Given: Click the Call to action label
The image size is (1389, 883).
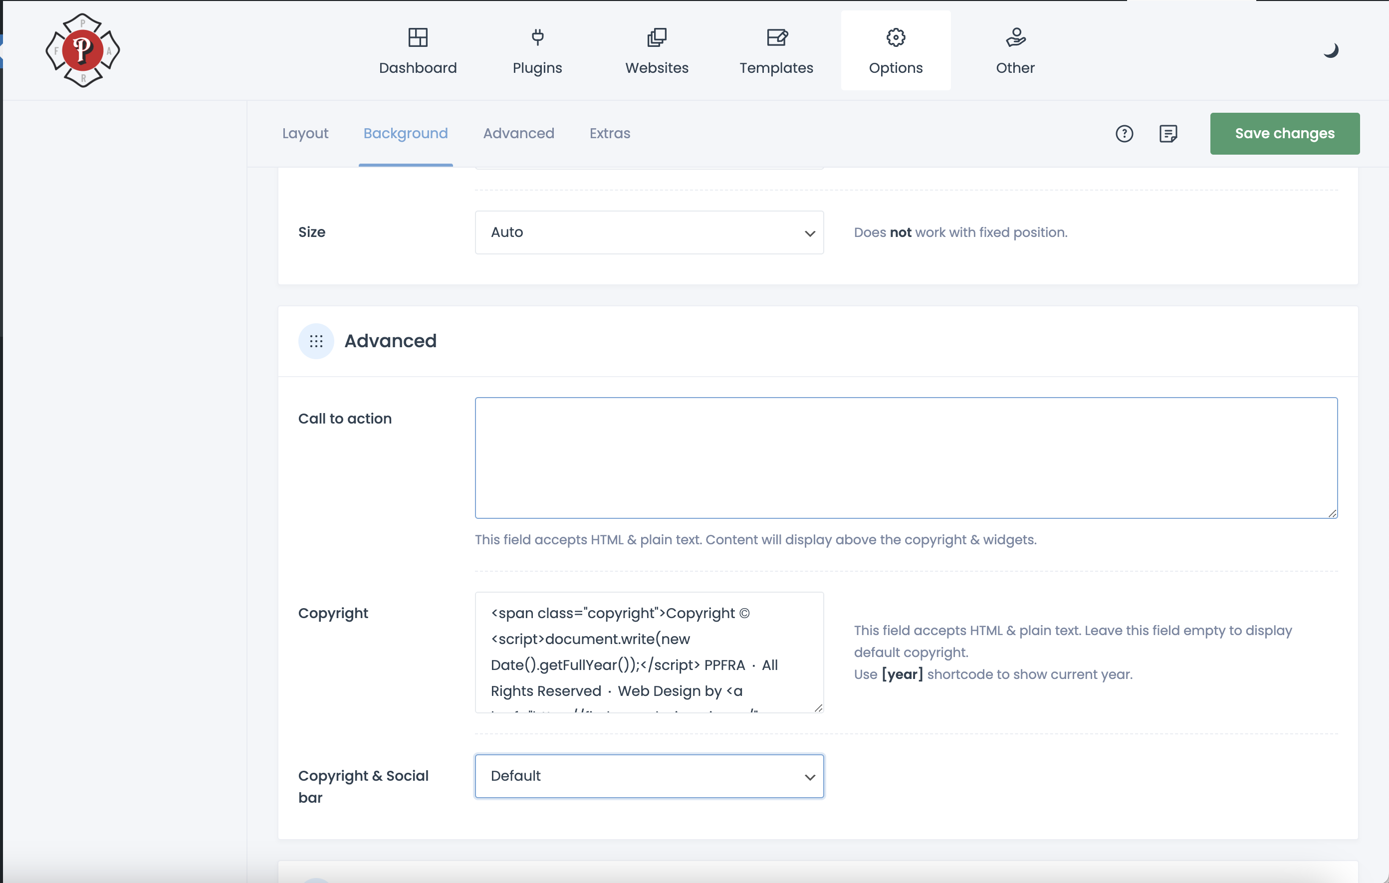Looking at the screenshot, I should click(344, 419).
